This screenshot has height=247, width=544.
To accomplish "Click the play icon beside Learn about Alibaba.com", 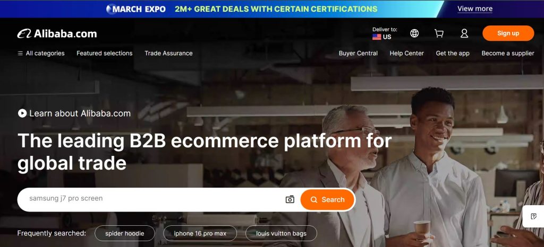I will [22, 113].
